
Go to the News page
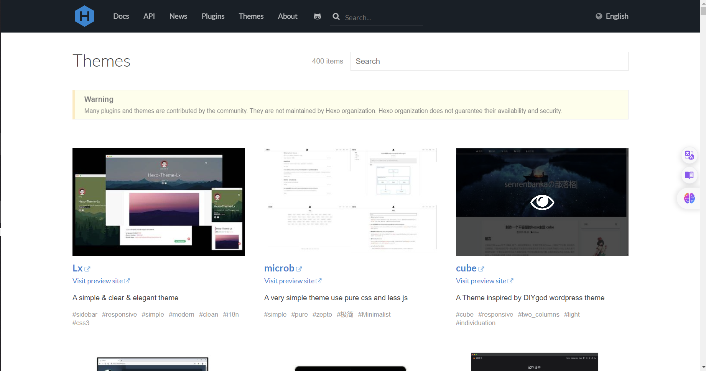pyautogui.click(x=178, y=16)
